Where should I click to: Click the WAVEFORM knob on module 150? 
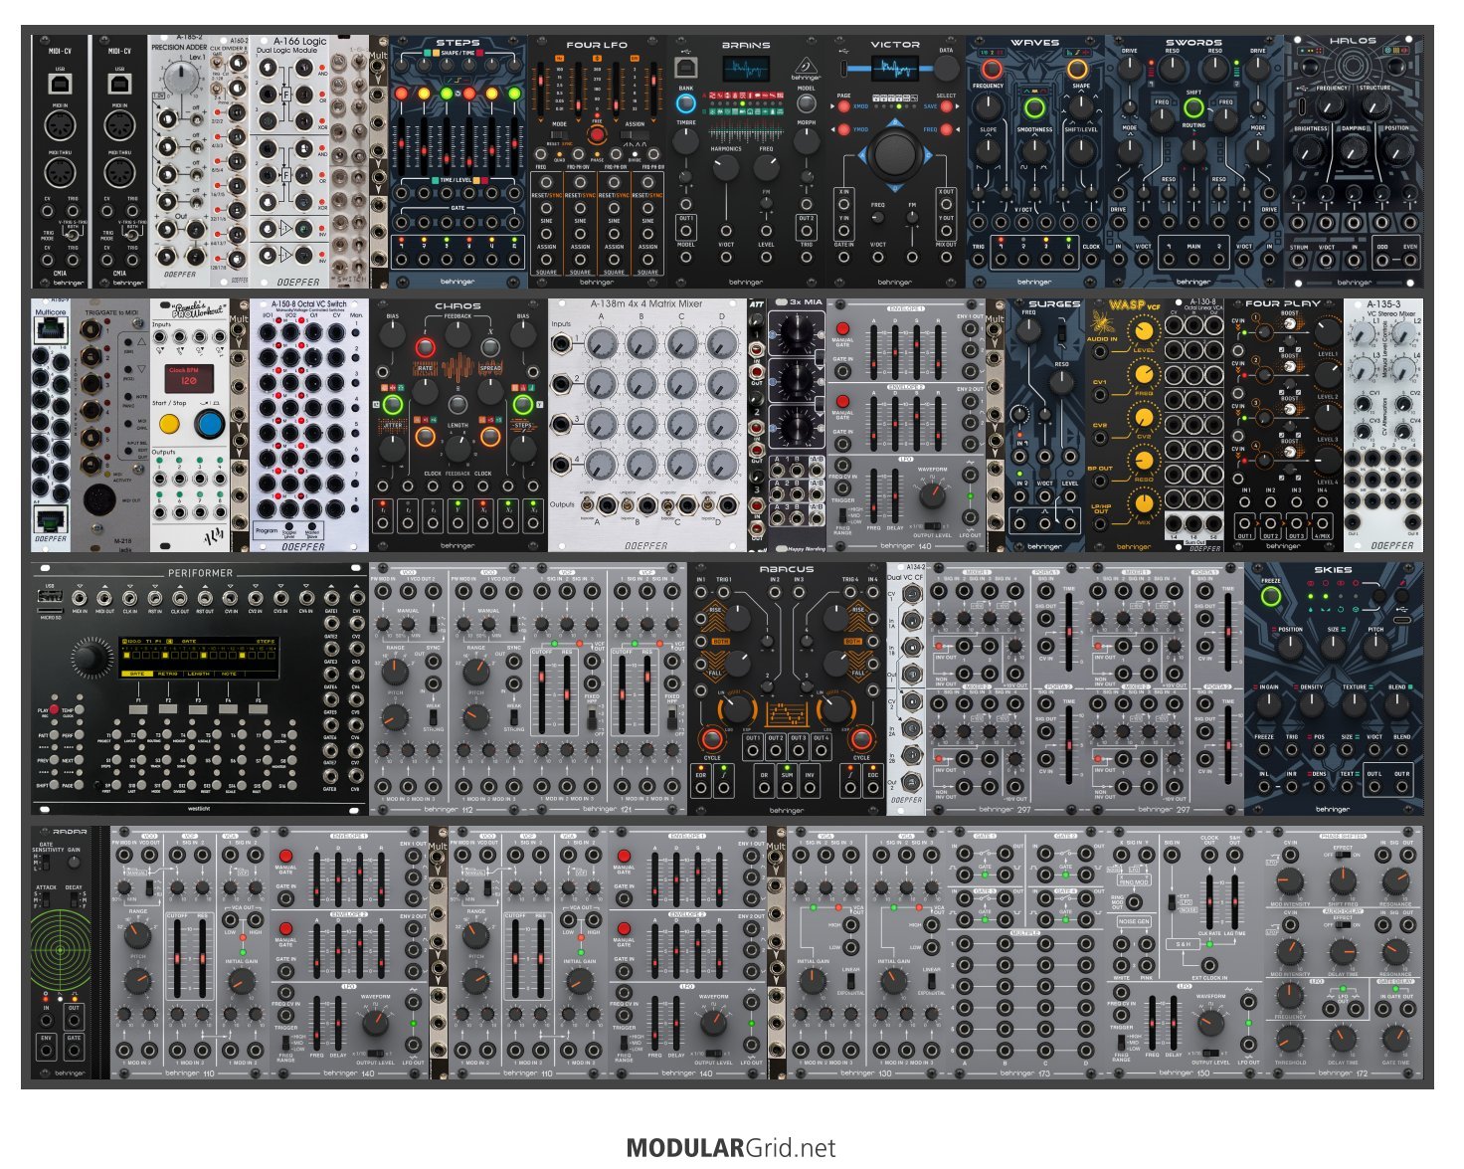[1210, 1024]
